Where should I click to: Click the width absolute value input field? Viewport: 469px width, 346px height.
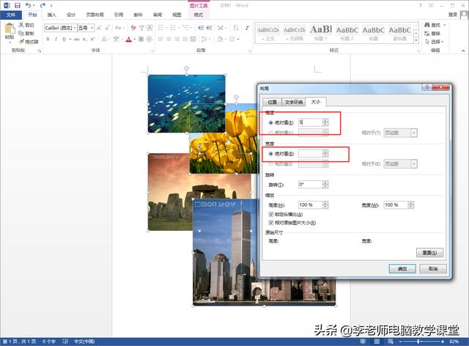pyautogui.click(x=311, y=153)
